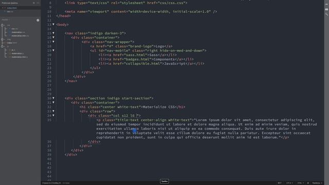This screenshot has height=185, width=329.
Task: Fold the col div at line 34
Action: 53,116
